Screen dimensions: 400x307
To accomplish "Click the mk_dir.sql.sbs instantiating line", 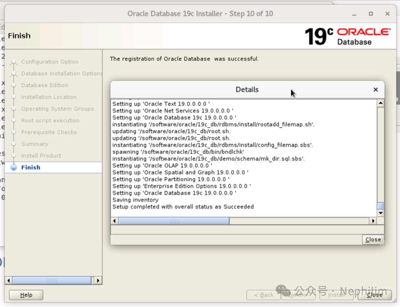I will (209, 158).
